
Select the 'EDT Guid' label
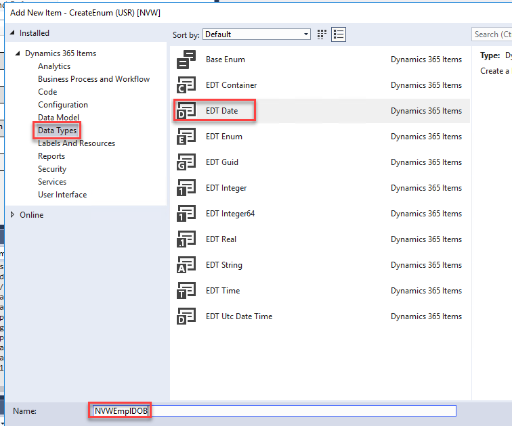[222, 162]
